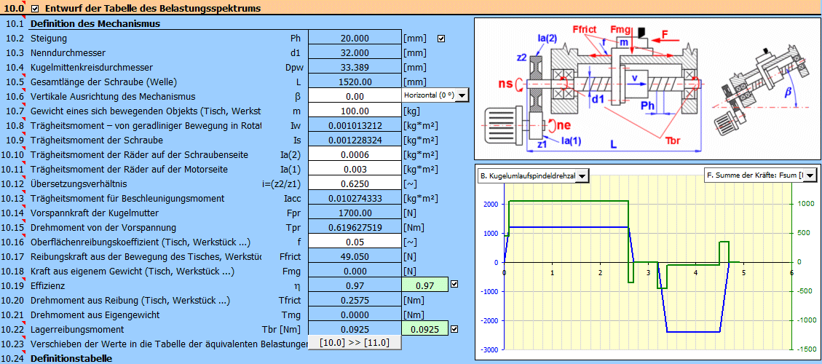This screenshot has height=364, width=822.
Task: Open the Horizontal (0°) orientation dropdown
Action: (462, 95)
